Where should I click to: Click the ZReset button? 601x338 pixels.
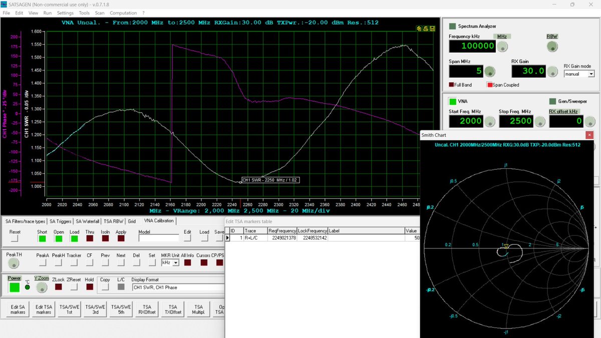[74, 287]
